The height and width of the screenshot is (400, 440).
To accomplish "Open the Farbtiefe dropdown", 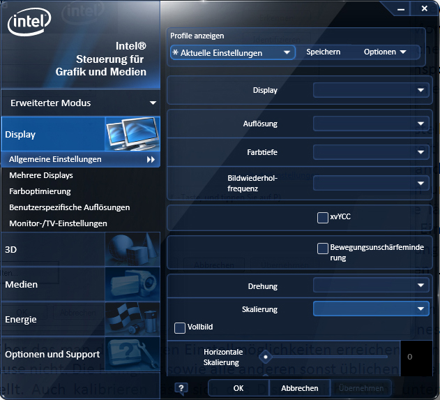I will pyautogui.click(x=371, y=152).
